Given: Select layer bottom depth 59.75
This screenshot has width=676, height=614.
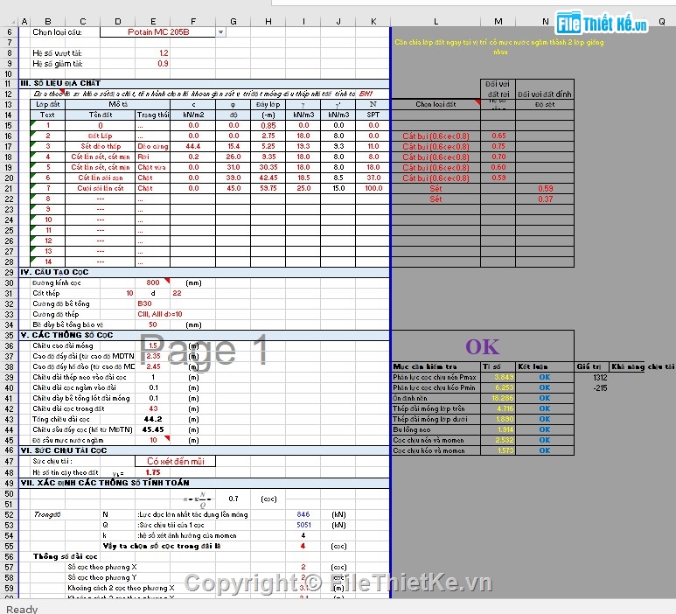Looking at the screenshot, I should point(268,188).
